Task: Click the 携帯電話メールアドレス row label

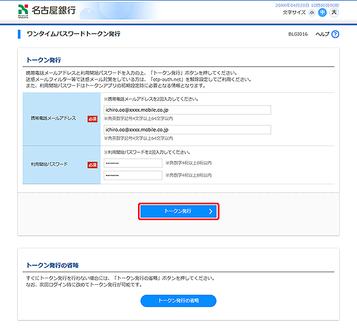Action: [x=54, y=119]
